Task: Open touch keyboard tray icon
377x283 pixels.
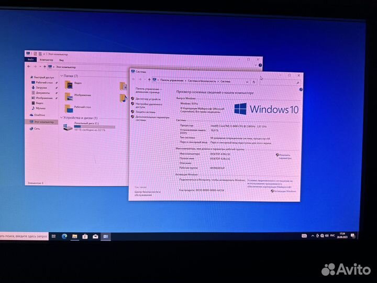Action: tap(304, 236)
